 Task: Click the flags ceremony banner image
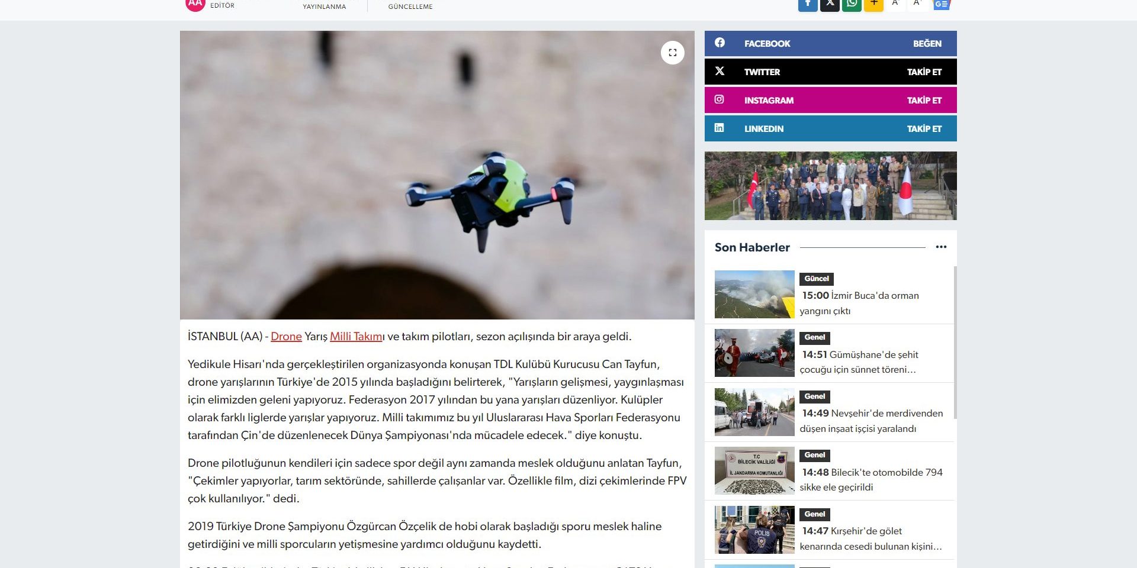coord(830,186)
